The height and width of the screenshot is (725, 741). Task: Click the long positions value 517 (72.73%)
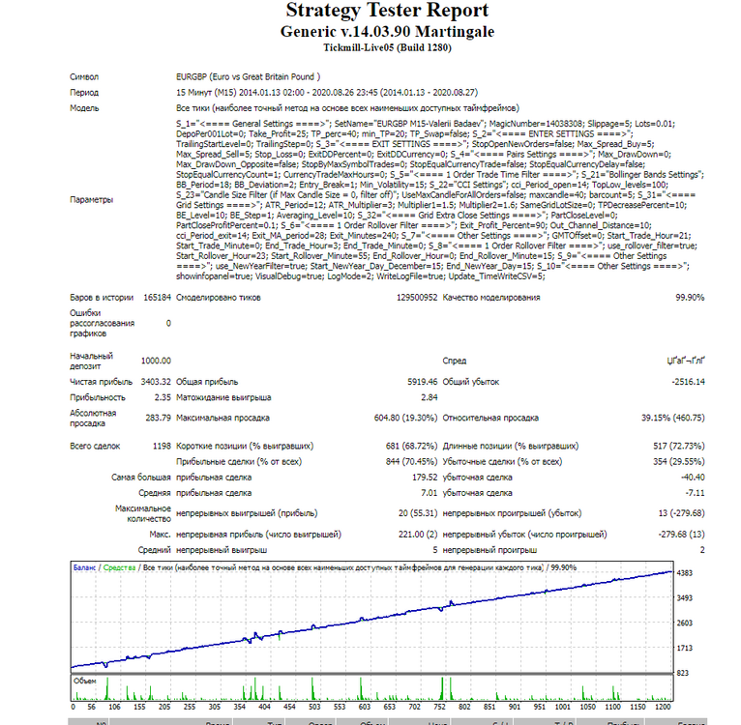pos(679,447)
